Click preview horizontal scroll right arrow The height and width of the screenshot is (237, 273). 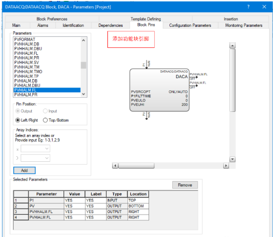(226, 166)
